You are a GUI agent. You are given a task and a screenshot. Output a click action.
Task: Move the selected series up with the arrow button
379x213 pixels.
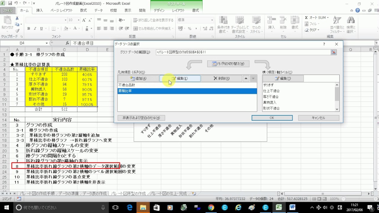(x=246, y=78)
